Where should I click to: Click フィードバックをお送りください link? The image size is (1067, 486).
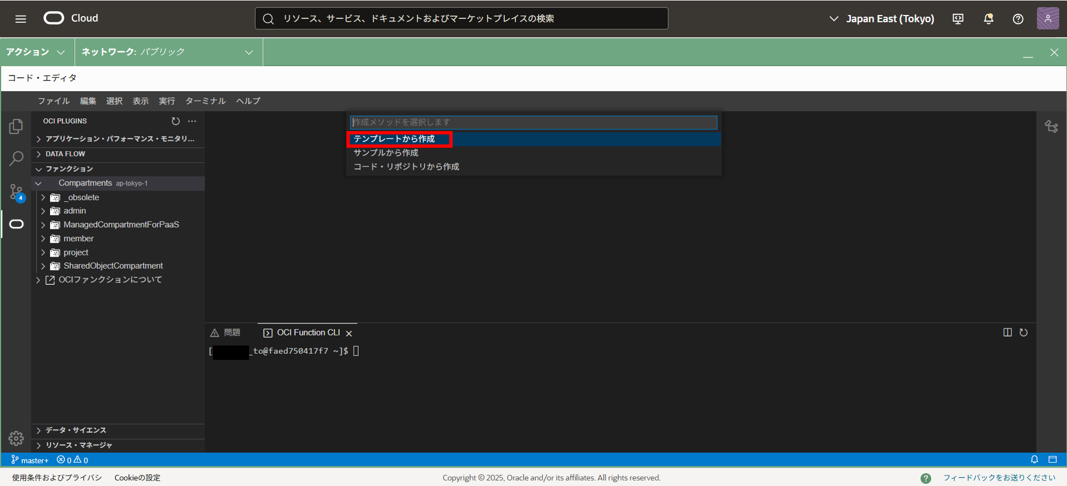click(x=999, y=478)
